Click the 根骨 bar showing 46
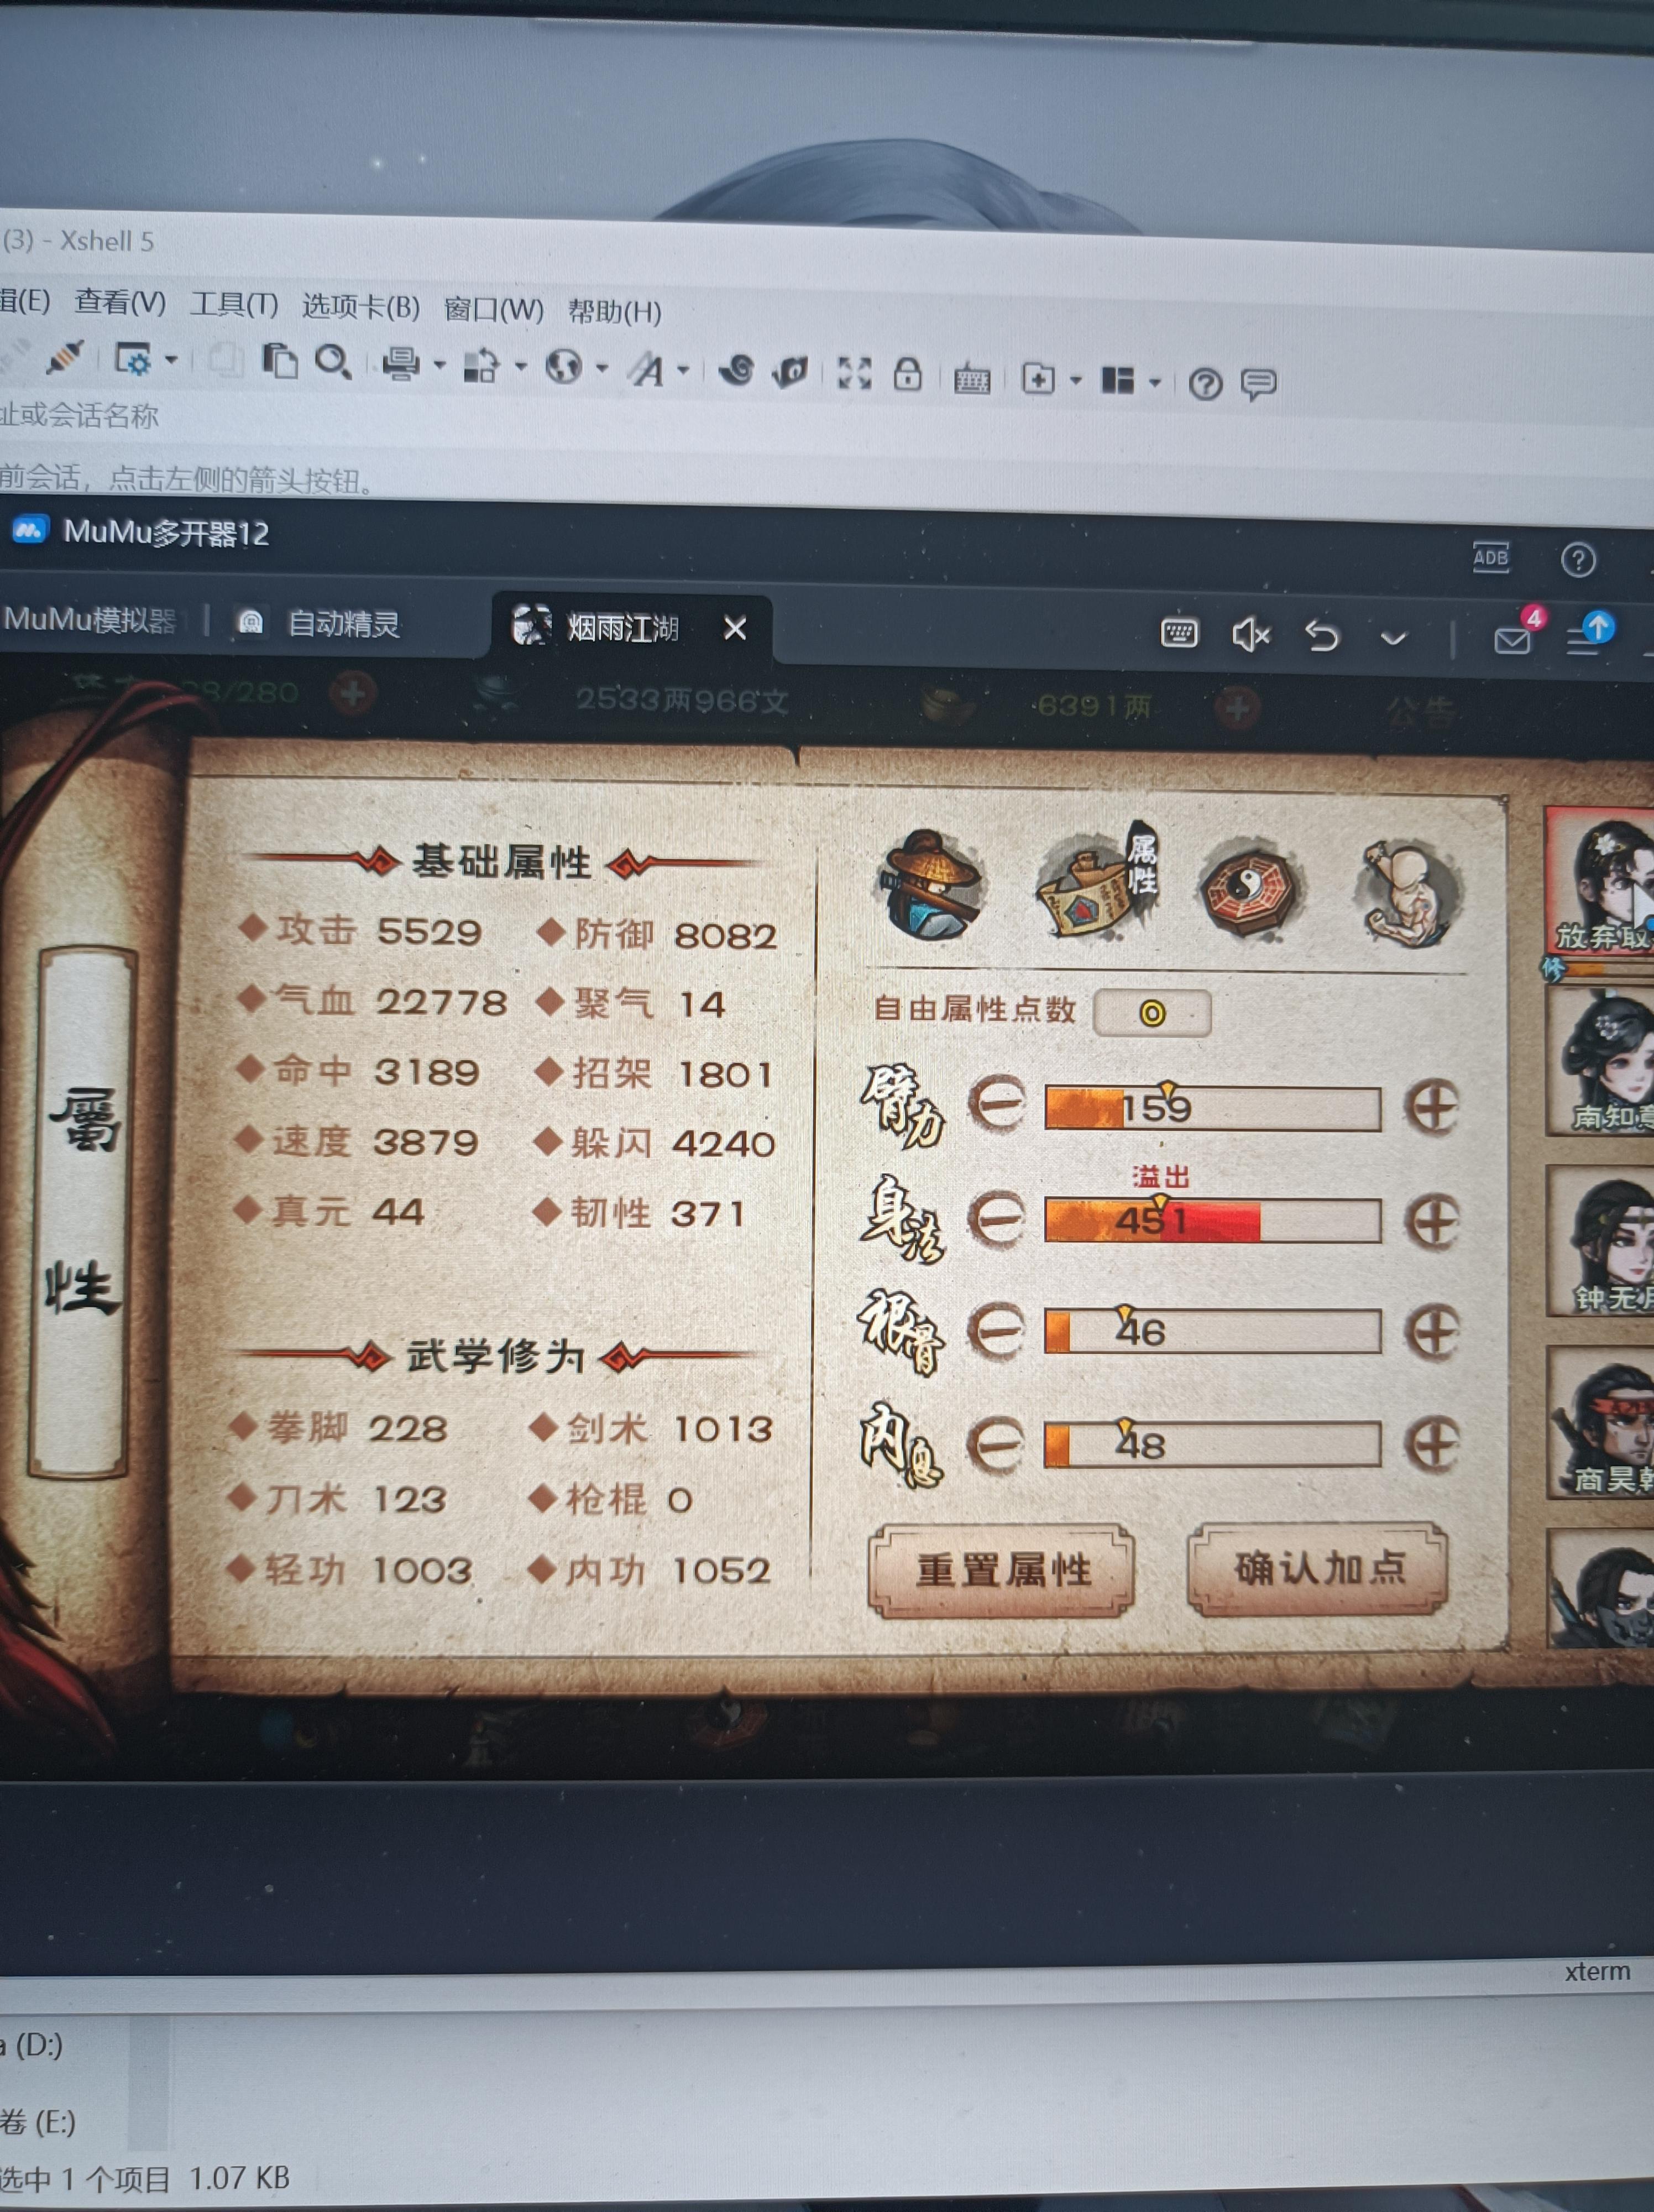 tap(1212, 1332)
